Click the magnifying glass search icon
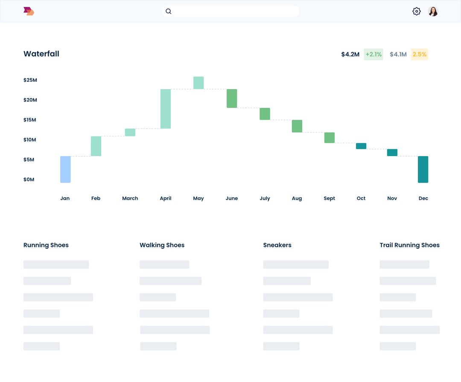 [168, 11]
